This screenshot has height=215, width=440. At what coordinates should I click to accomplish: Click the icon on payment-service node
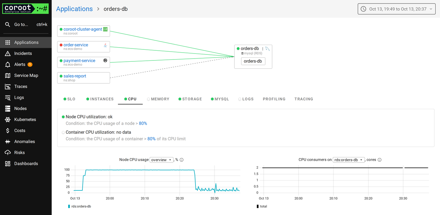pyautogui.click(x=105, y=60)
